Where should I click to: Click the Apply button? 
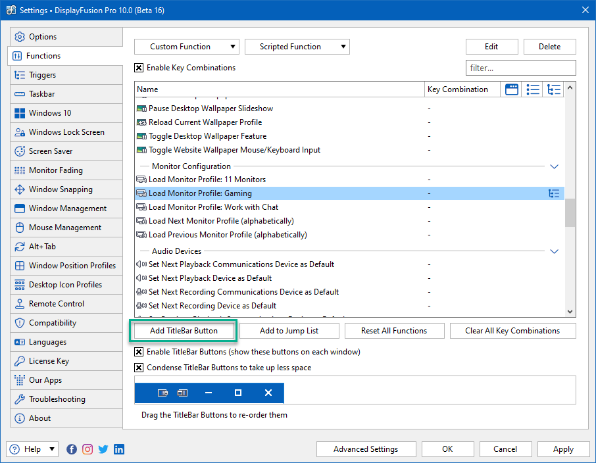[x=563, y=449]
